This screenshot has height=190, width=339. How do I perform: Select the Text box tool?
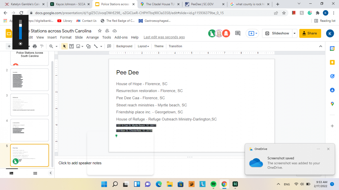pos(72,46)
